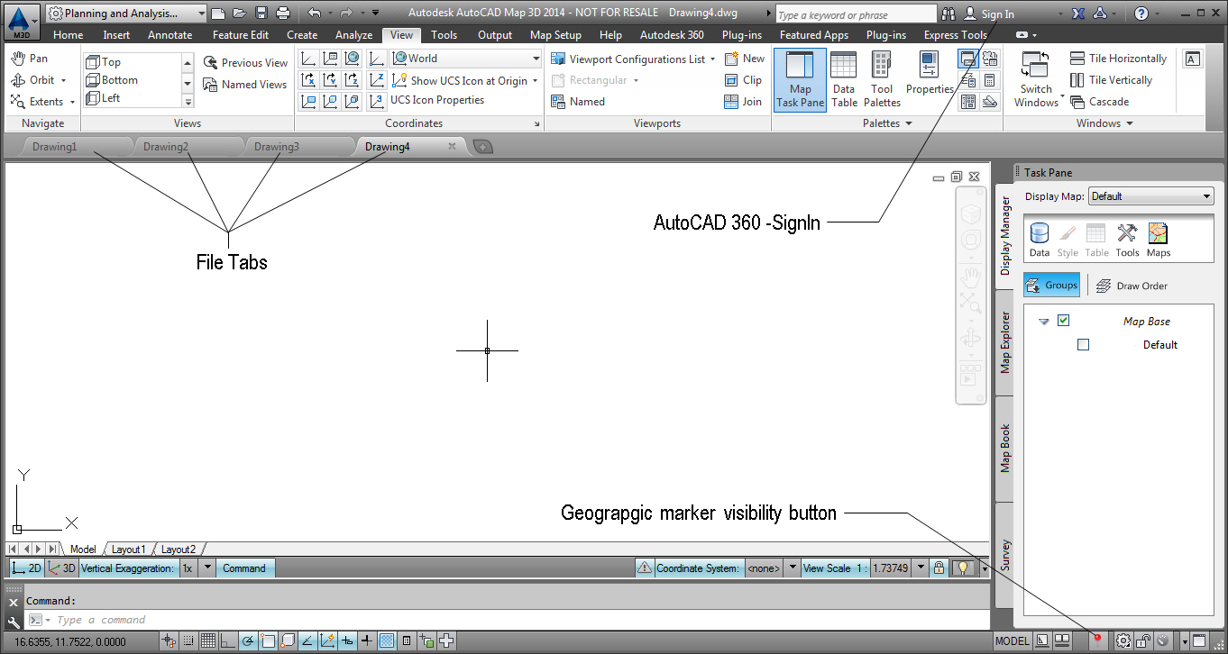Open the Data Table palette
Viewport: 1228px width, 654px height.
(844, 79)
